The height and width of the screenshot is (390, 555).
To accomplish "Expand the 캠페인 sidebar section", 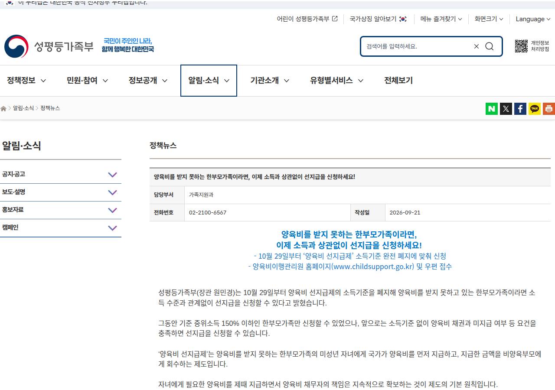I will (61, 228).
